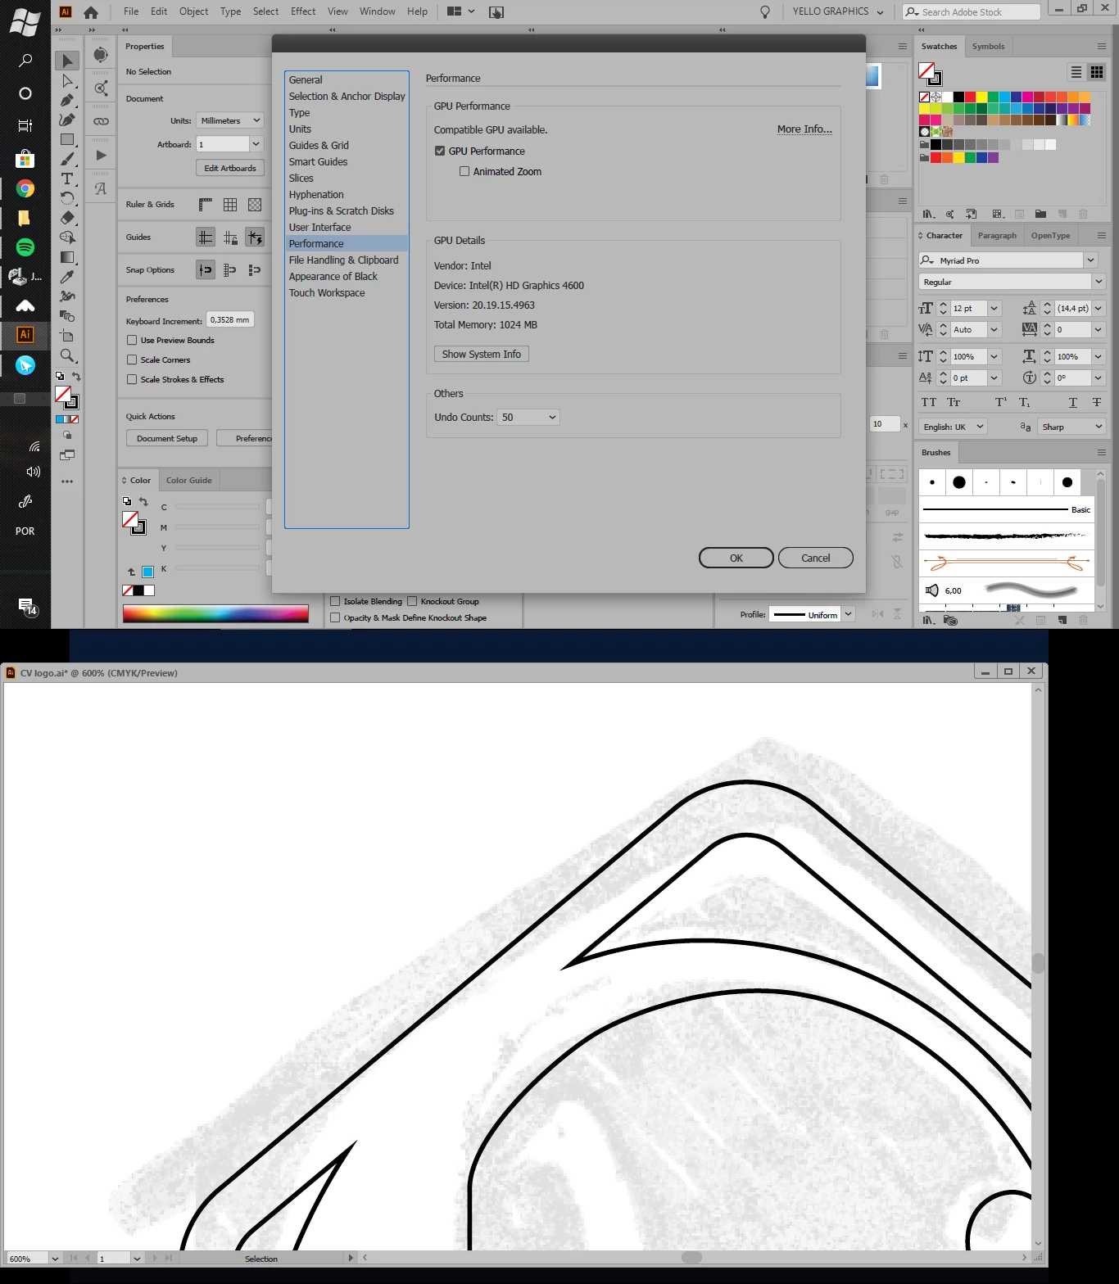Select the Selection tool arrow

(x=67, y=61)
